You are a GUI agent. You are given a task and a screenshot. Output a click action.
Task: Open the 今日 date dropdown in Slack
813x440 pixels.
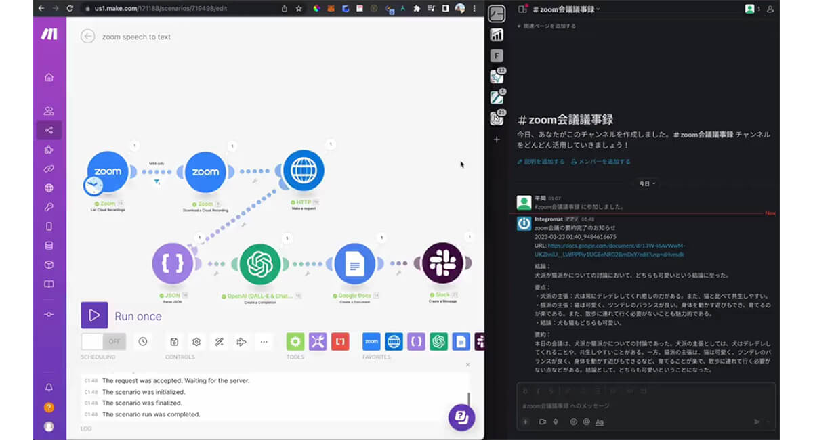click(x=648, y=183)
